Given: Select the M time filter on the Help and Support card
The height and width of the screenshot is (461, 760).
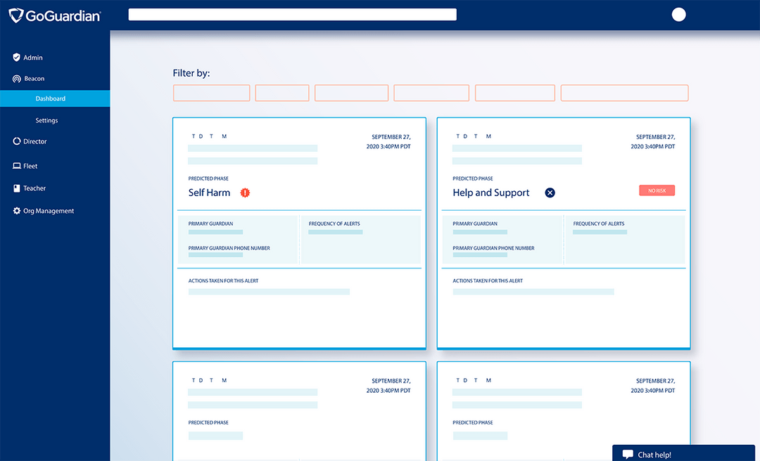Looking at the screenshot, I should (x=488, y=136).
